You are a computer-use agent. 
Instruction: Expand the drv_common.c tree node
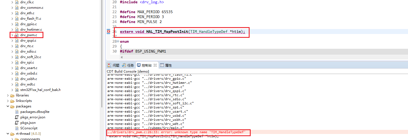(12, 8)
